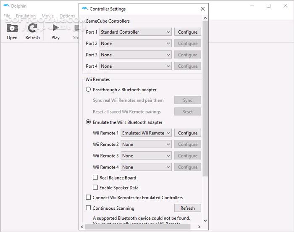Click the horizontal scroll right arrow

click(x=199, y=227)
